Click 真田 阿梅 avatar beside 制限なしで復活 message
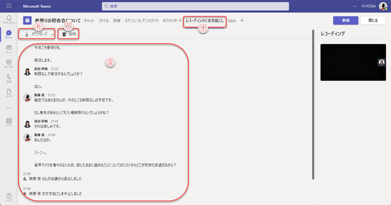Viewport: 391px width, 205px height. point(27,72)
